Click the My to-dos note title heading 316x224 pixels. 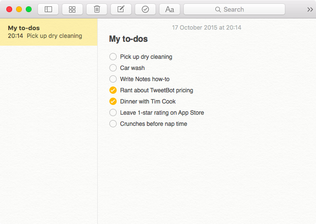[x=128, y=39]
